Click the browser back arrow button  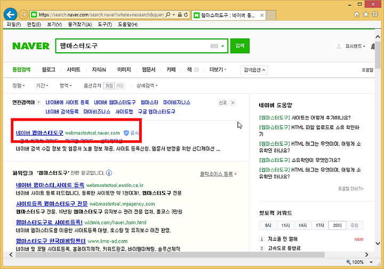click(10, 15)
